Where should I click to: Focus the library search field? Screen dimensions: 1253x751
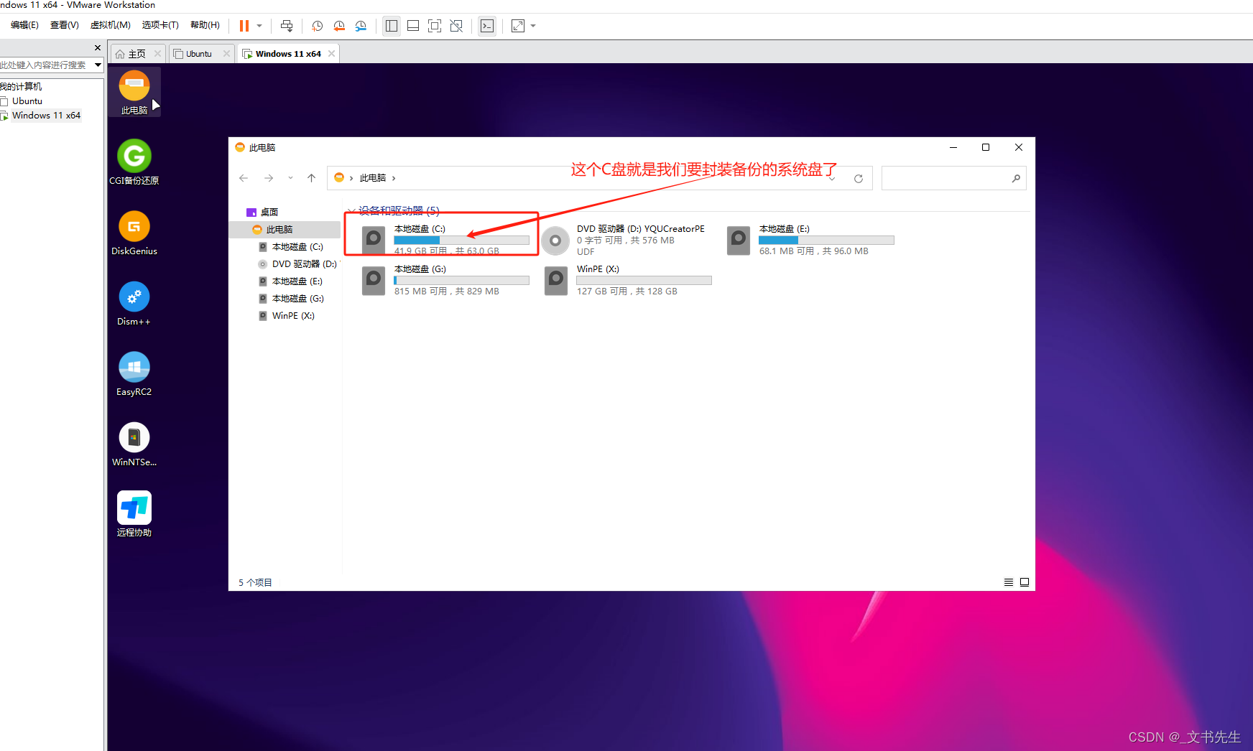(45, 65)
